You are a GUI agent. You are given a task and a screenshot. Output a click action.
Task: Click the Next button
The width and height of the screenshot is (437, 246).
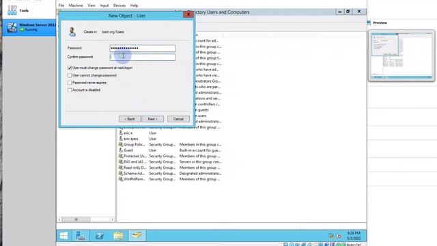[152, 119]
